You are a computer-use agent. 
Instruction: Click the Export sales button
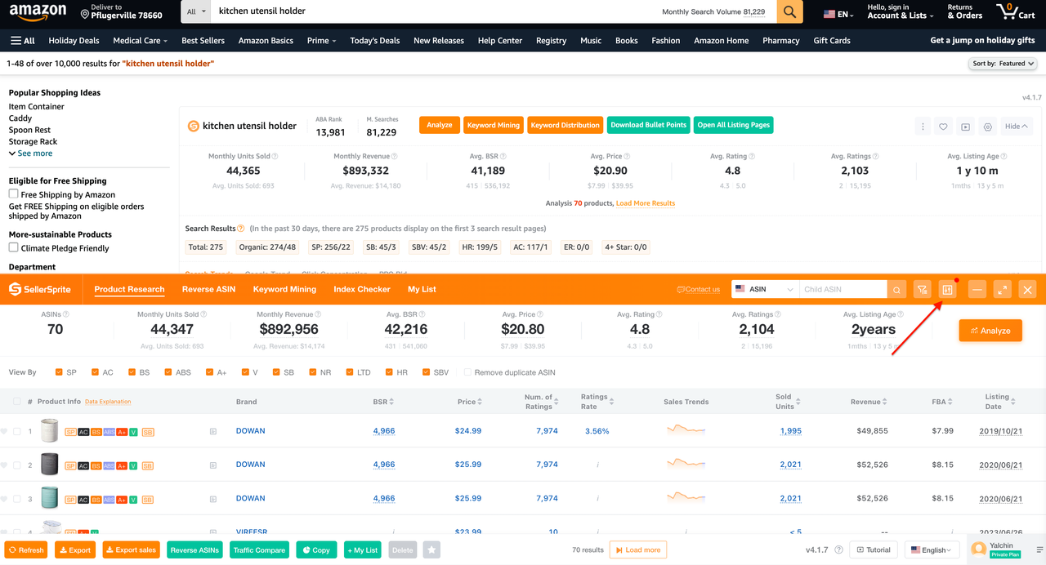pos(131,550)
